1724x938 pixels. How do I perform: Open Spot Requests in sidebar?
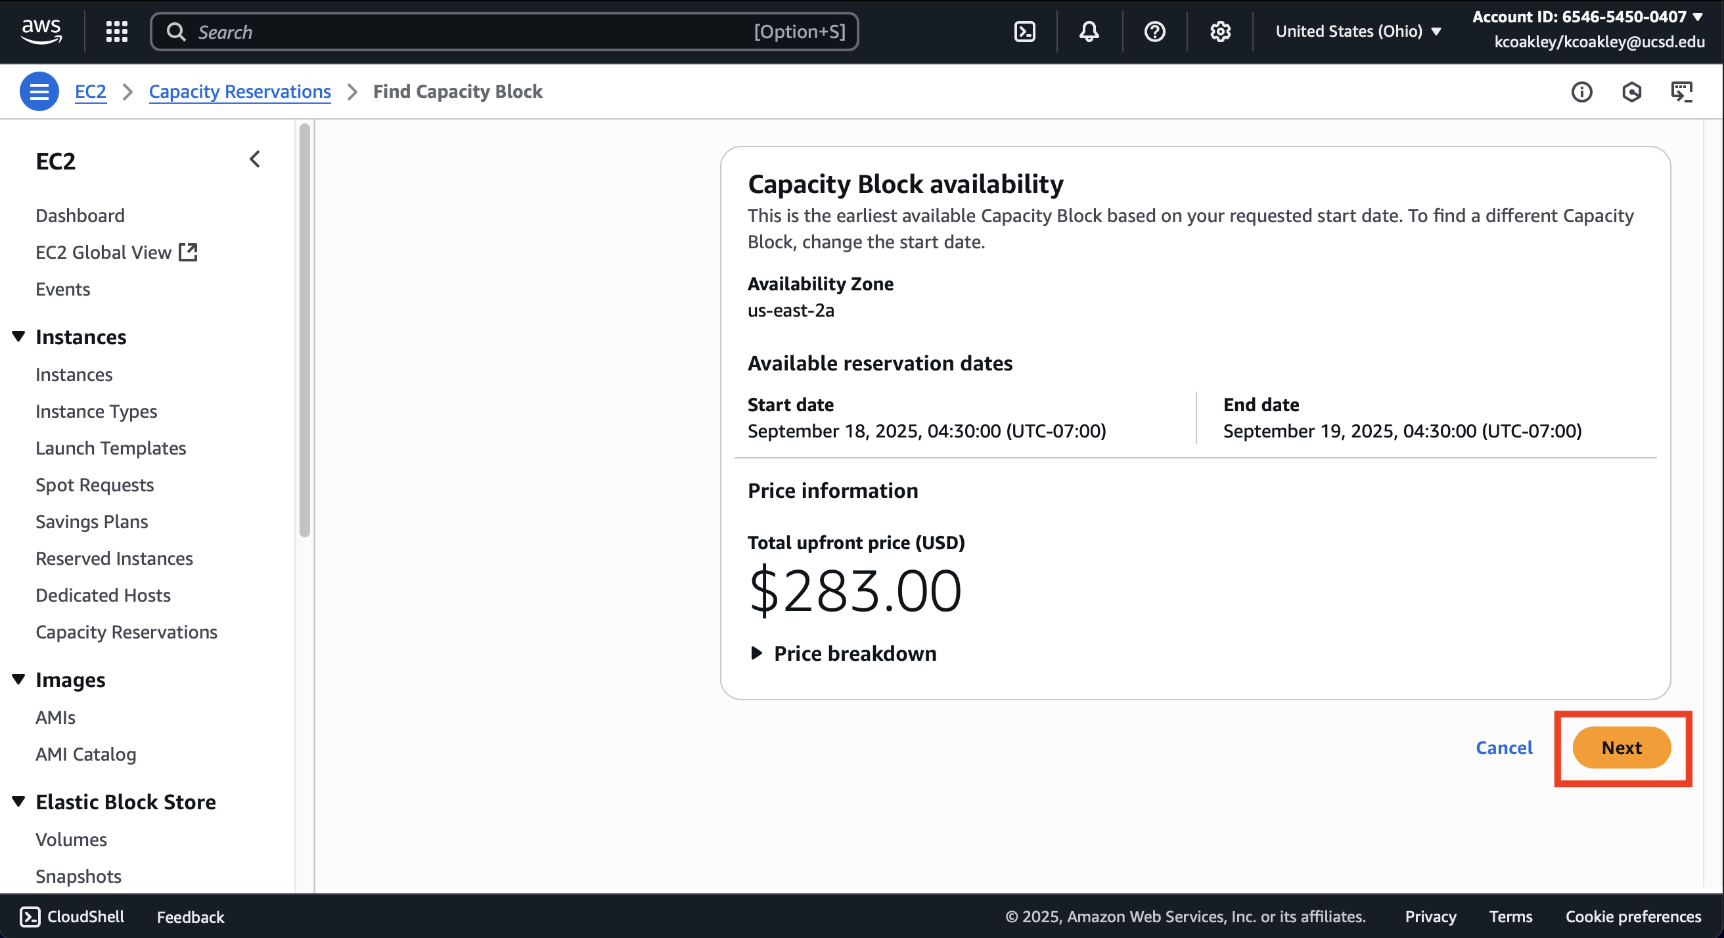[x=95, y=485]
